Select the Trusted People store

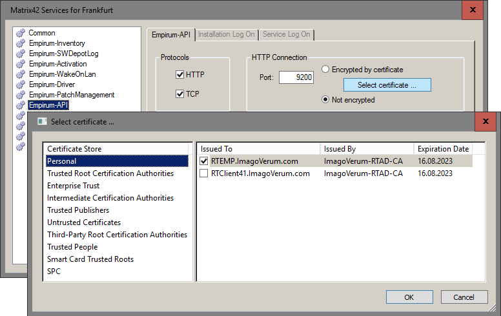pyautogui.click(x=72, y=247)
